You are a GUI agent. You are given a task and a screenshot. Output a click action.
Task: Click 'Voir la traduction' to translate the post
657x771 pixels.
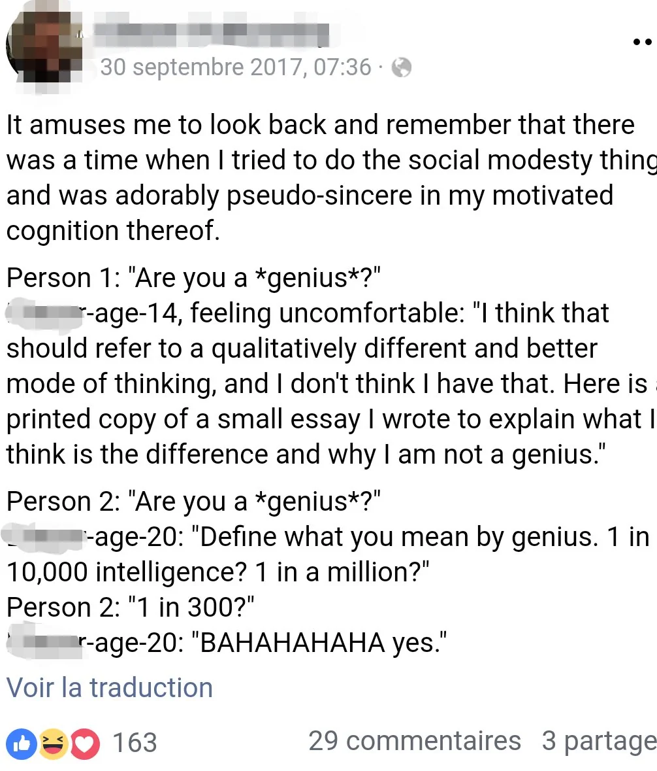[109, 687]
